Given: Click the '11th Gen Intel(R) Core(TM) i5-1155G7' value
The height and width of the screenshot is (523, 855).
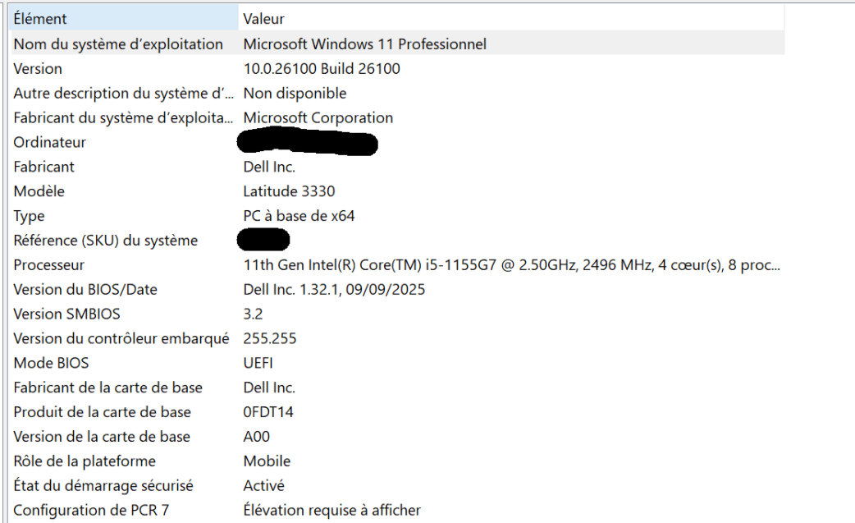Looking at the screenshot, I should pos(511,265).
